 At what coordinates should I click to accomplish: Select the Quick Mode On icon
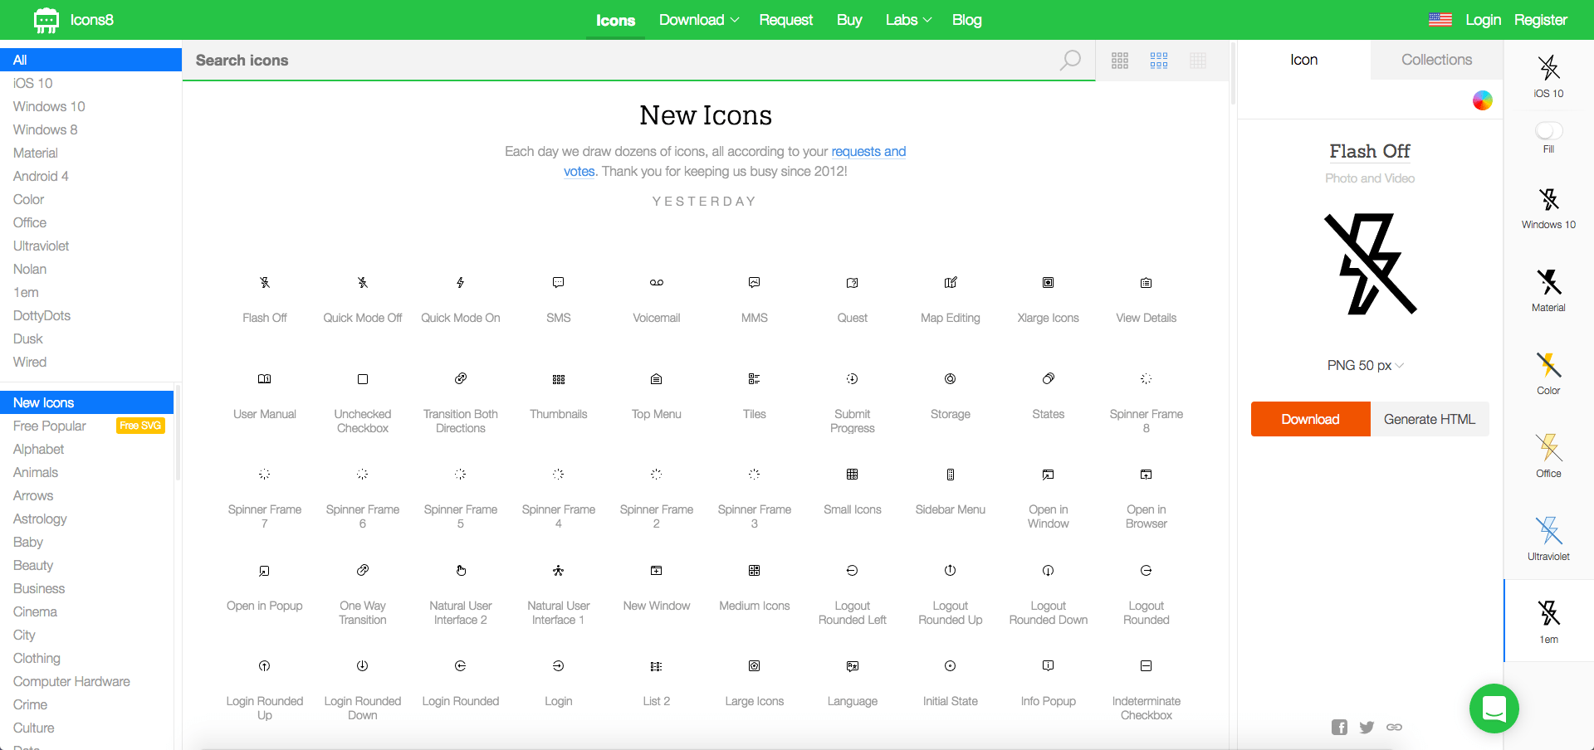click(461, 283)
